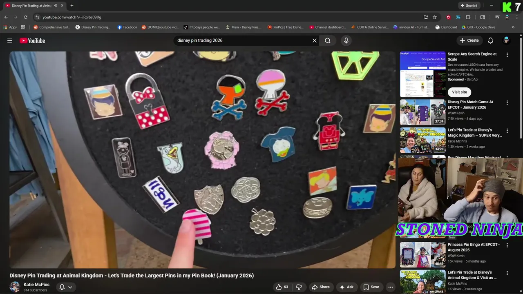Open YouTube account avatar menu
The height and width of the screenshot is (294, 523).
(506, 40)
